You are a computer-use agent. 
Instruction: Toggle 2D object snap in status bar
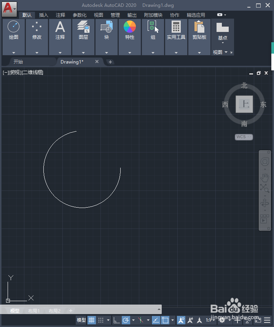(x=166, y=320)
